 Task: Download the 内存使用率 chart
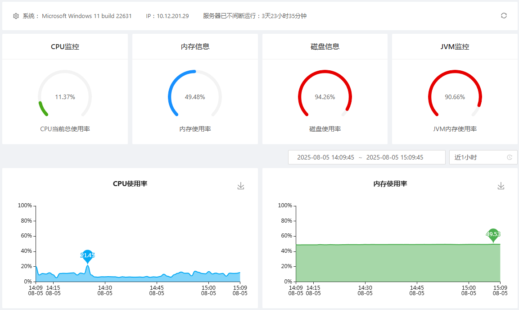(501, 186)
